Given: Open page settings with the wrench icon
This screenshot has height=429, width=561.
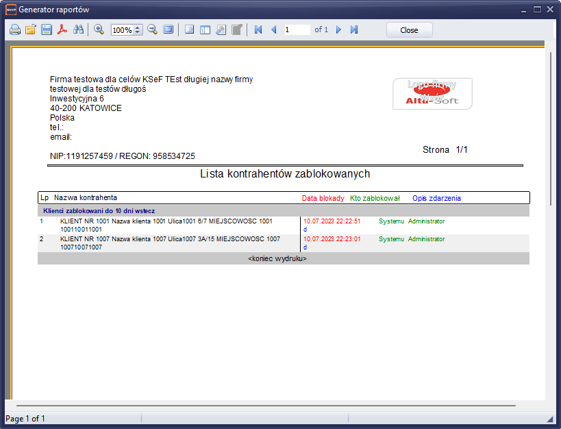Looking at the screenshot, I should 221,30.
